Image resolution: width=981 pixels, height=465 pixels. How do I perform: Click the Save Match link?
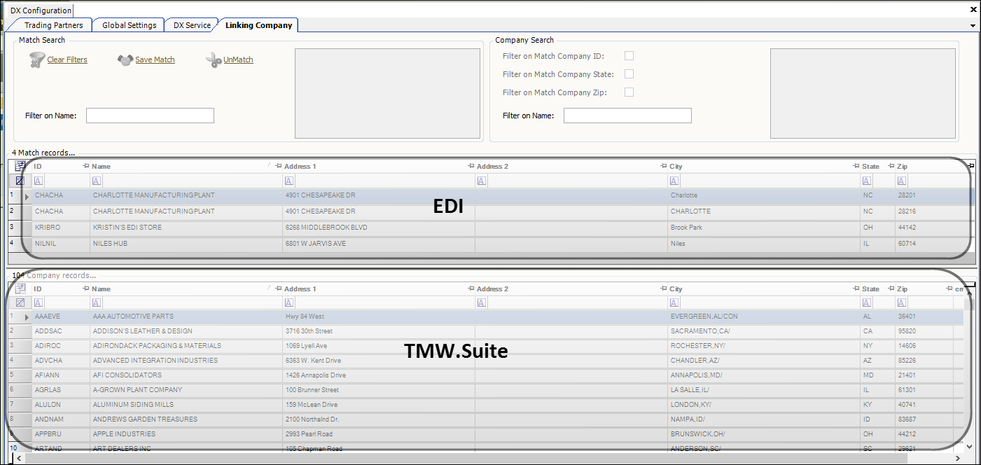point(155,60)
